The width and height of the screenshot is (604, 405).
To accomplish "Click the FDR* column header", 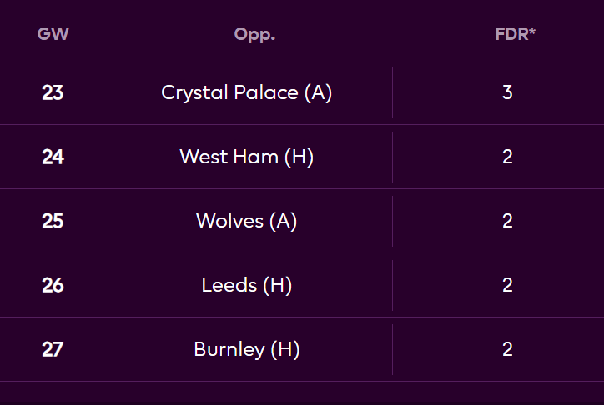I will coord(515,35).
